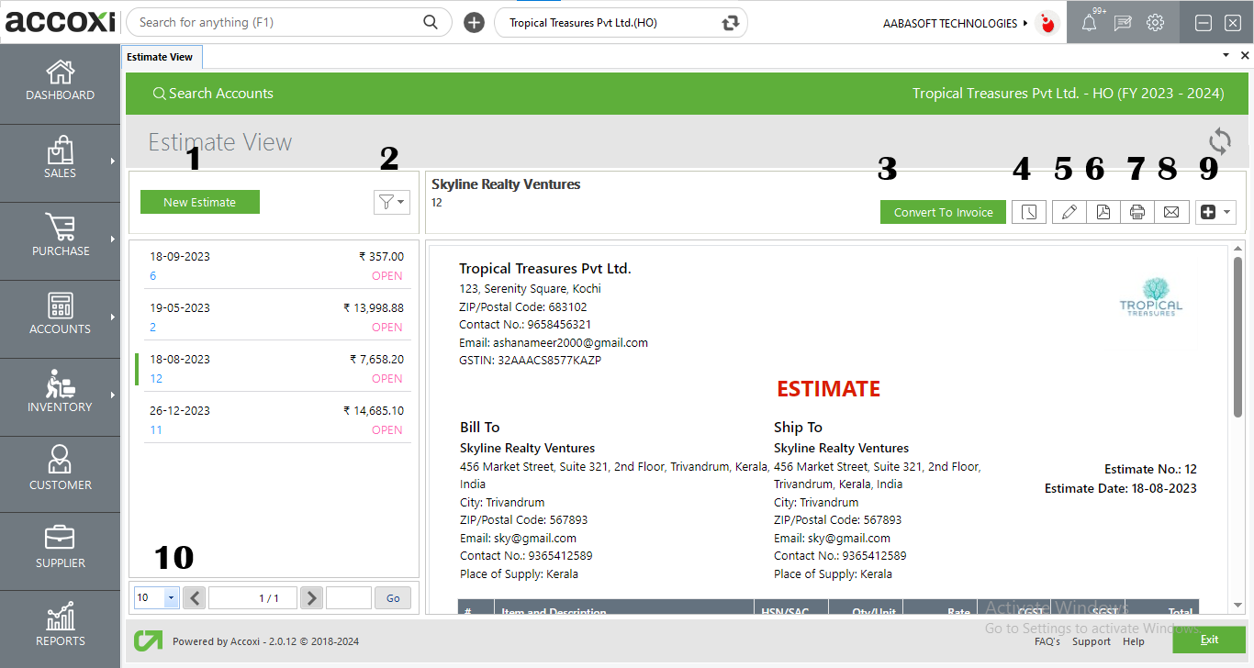Click the Exit button at bottom right
Image resolution: width=1254 pixels, height=668 pixels.
pos(1209,640)
